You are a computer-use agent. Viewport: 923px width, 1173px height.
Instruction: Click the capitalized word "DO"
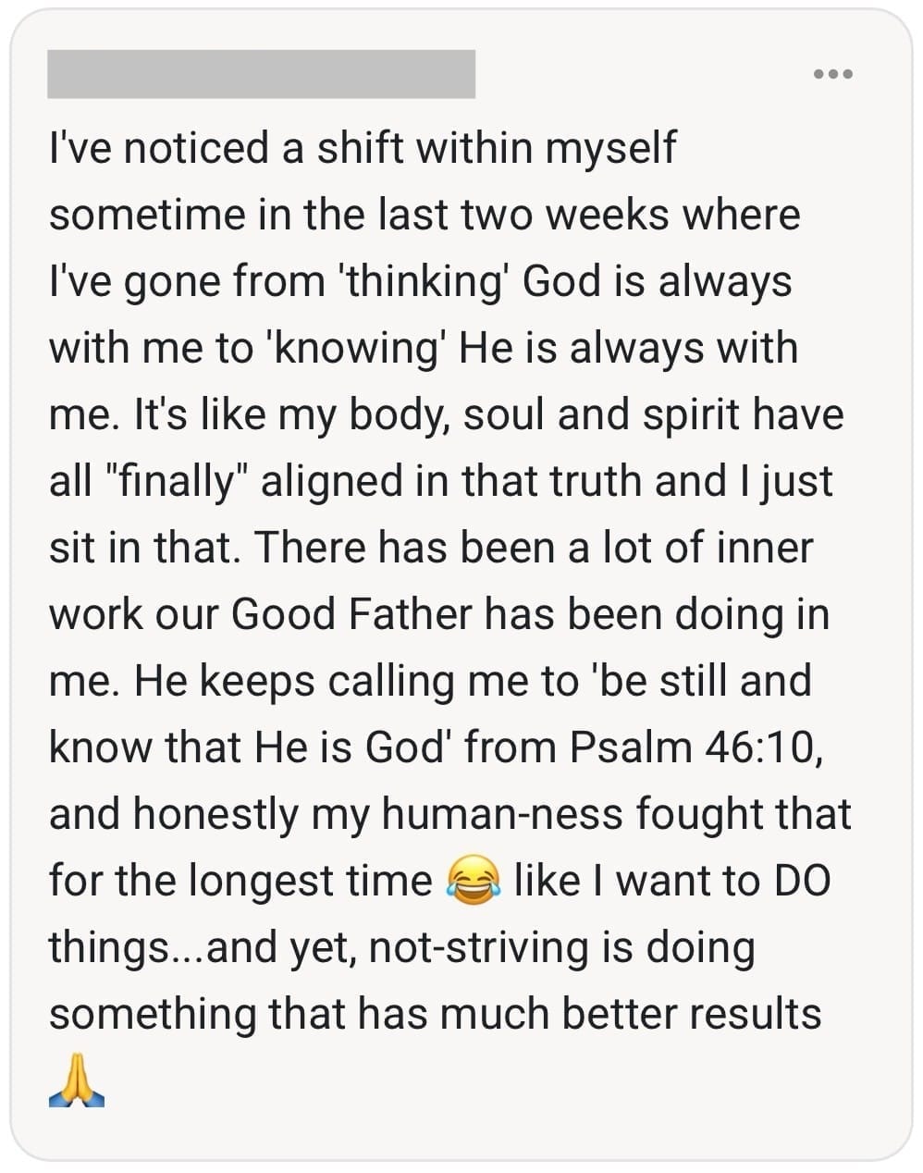pyautogui.click(x=802, y=881)
